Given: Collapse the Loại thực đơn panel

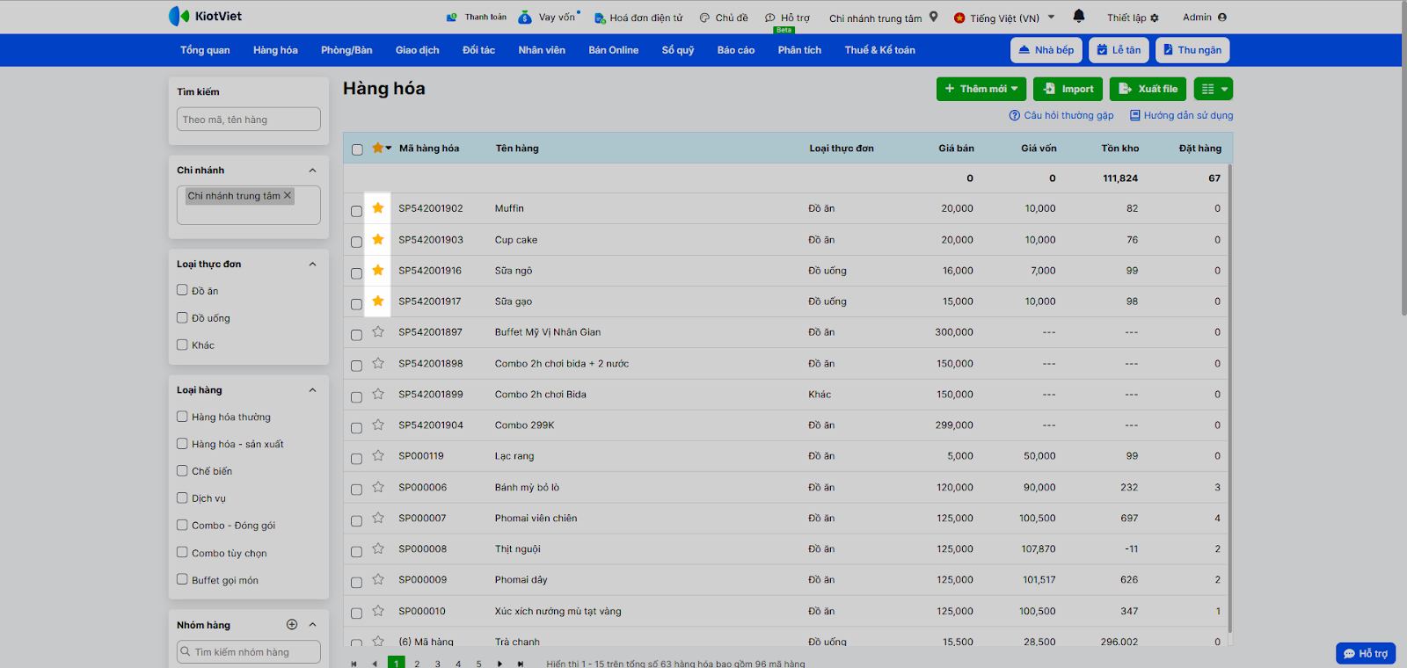Looking at the screenshot, I should pyautogui.click(x=312, y=264).
